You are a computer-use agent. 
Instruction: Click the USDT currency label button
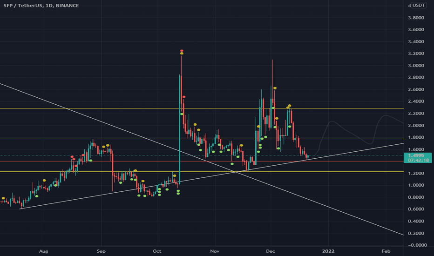[419, 5]
